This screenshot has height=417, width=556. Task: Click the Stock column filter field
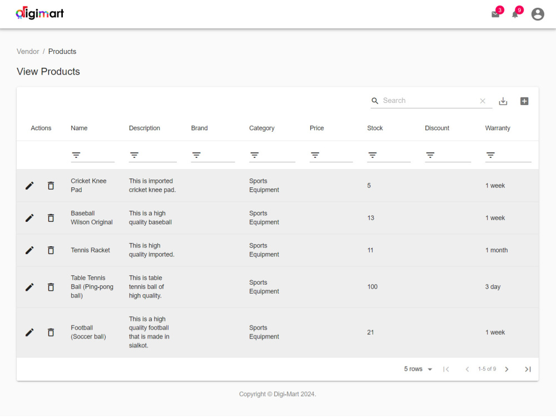(389, 155)
